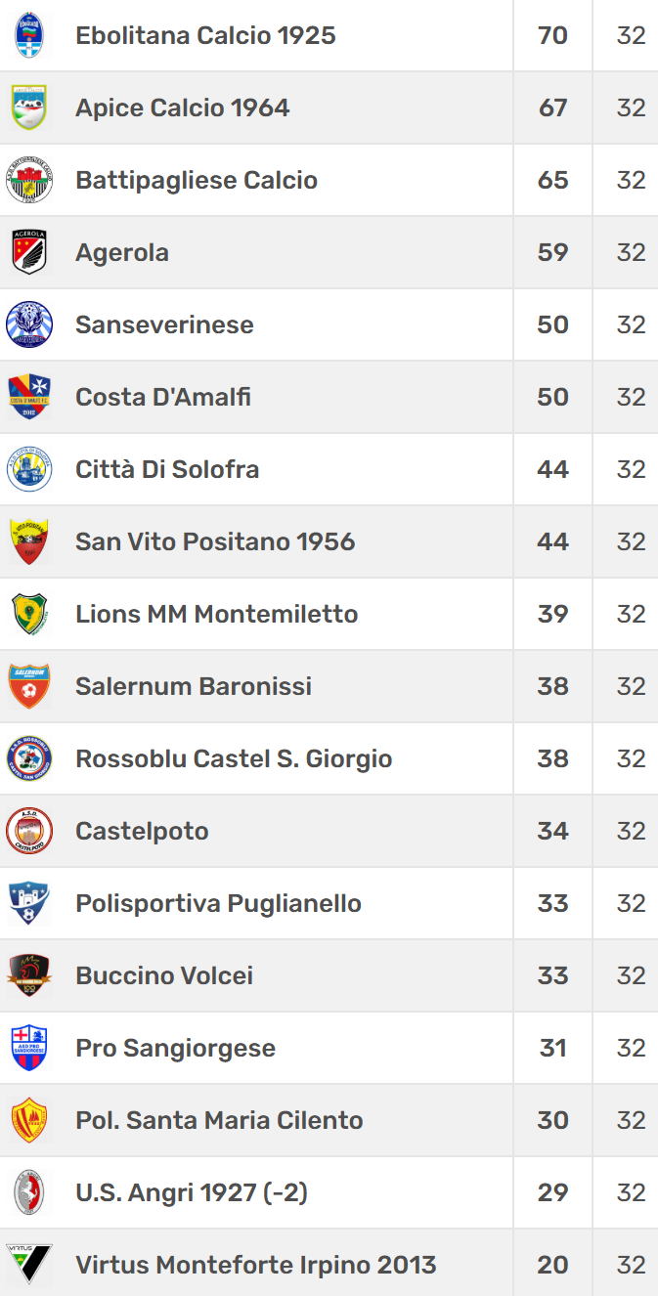The image size is (658, 1296).
Task: Click the Virtus Monteforte Irpino logo
Action: 29,1265
